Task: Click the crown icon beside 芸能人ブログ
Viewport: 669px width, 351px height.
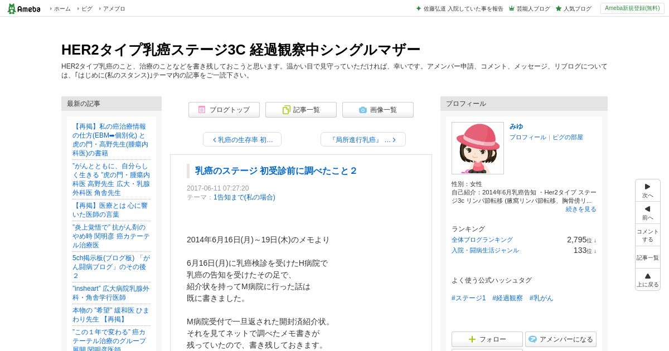Action: pyautogui.click(x=511, y=8)
